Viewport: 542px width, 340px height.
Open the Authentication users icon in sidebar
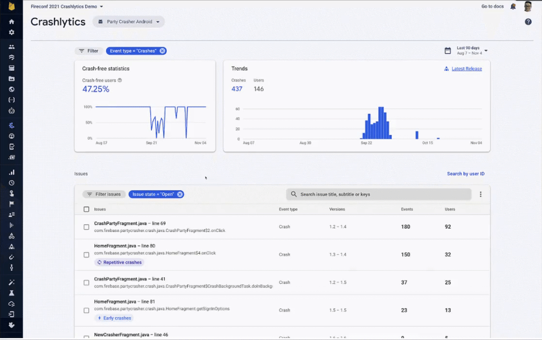tap(12, 46)
